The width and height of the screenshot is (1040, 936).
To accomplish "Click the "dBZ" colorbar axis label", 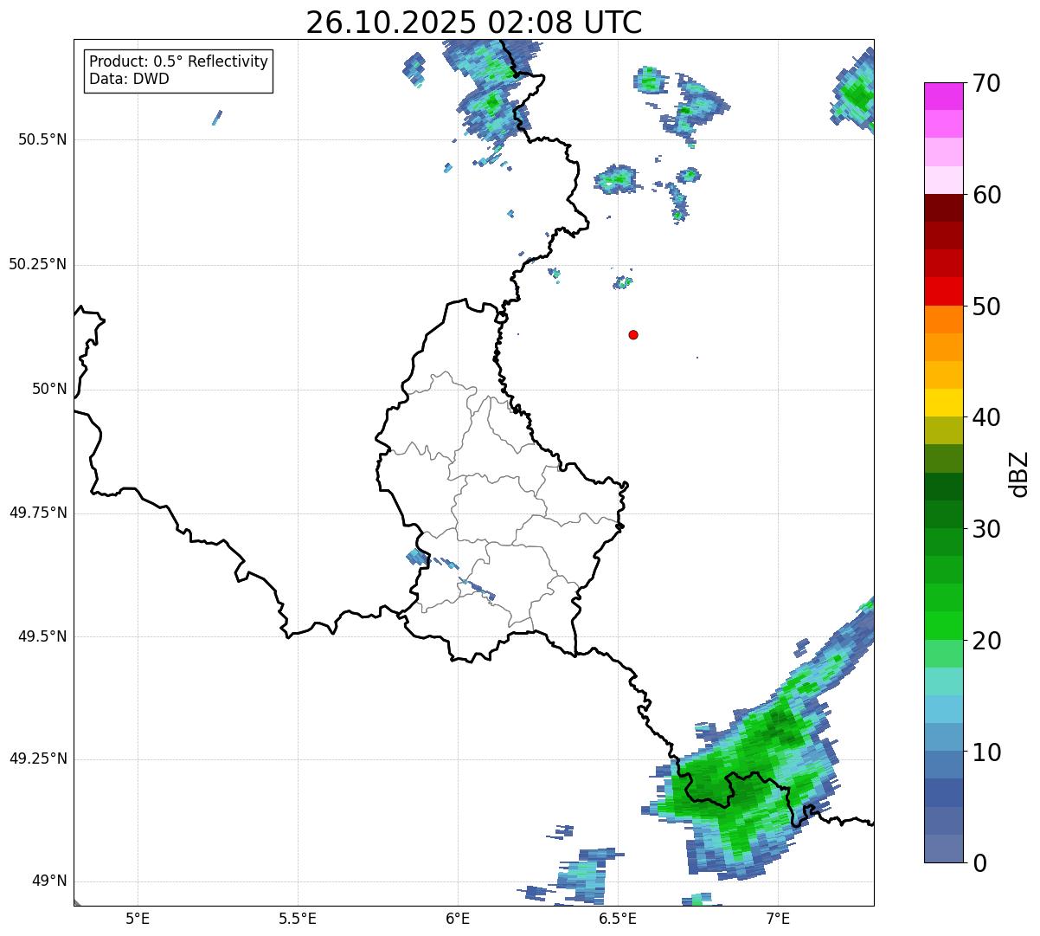I will pos(1019,474).
